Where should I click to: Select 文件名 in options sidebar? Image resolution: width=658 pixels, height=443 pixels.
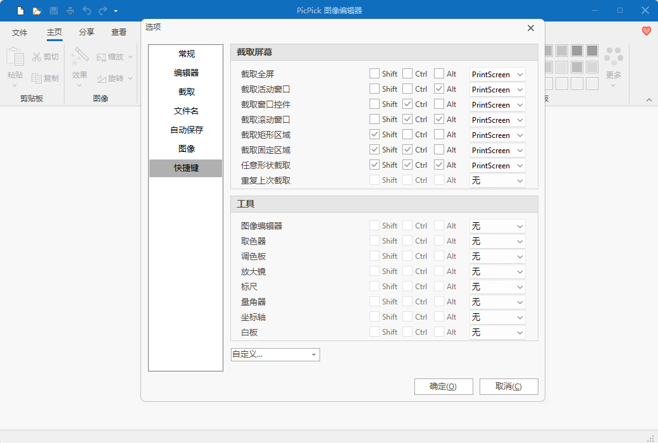[186, 111]
